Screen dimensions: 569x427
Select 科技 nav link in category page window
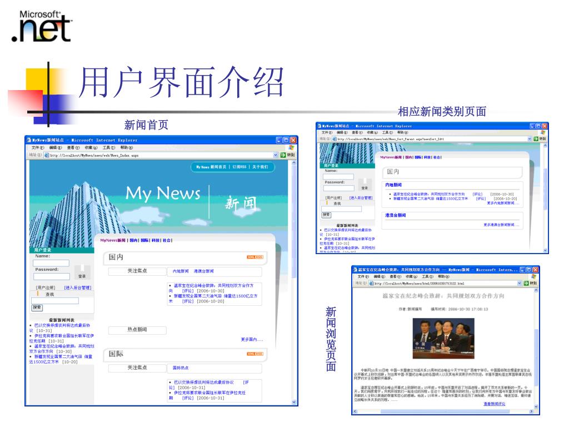(427, 157)
